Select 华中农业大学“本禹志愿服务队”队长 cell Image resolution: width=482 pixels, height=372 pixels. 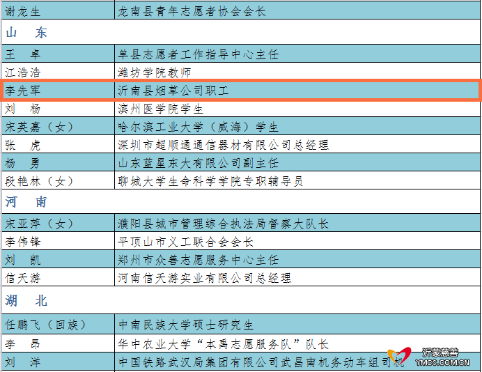click(x=297, y=343)
